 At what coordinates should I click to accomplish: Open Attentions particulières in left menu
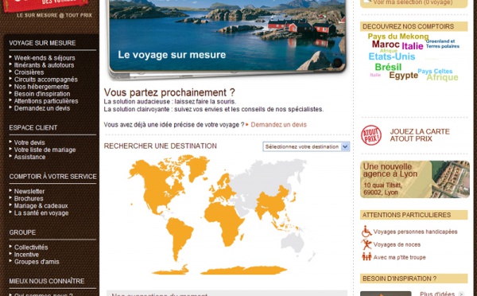tap(46, 101)
